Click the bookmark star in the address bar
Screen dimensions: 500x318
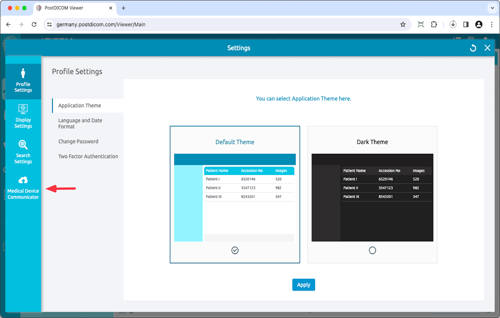click(403, 24)
